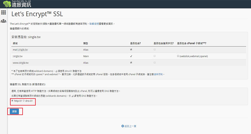Open the grid apps icon in sidebar
The height and width of the screenshot is (134, 251).
click(4, 13)
